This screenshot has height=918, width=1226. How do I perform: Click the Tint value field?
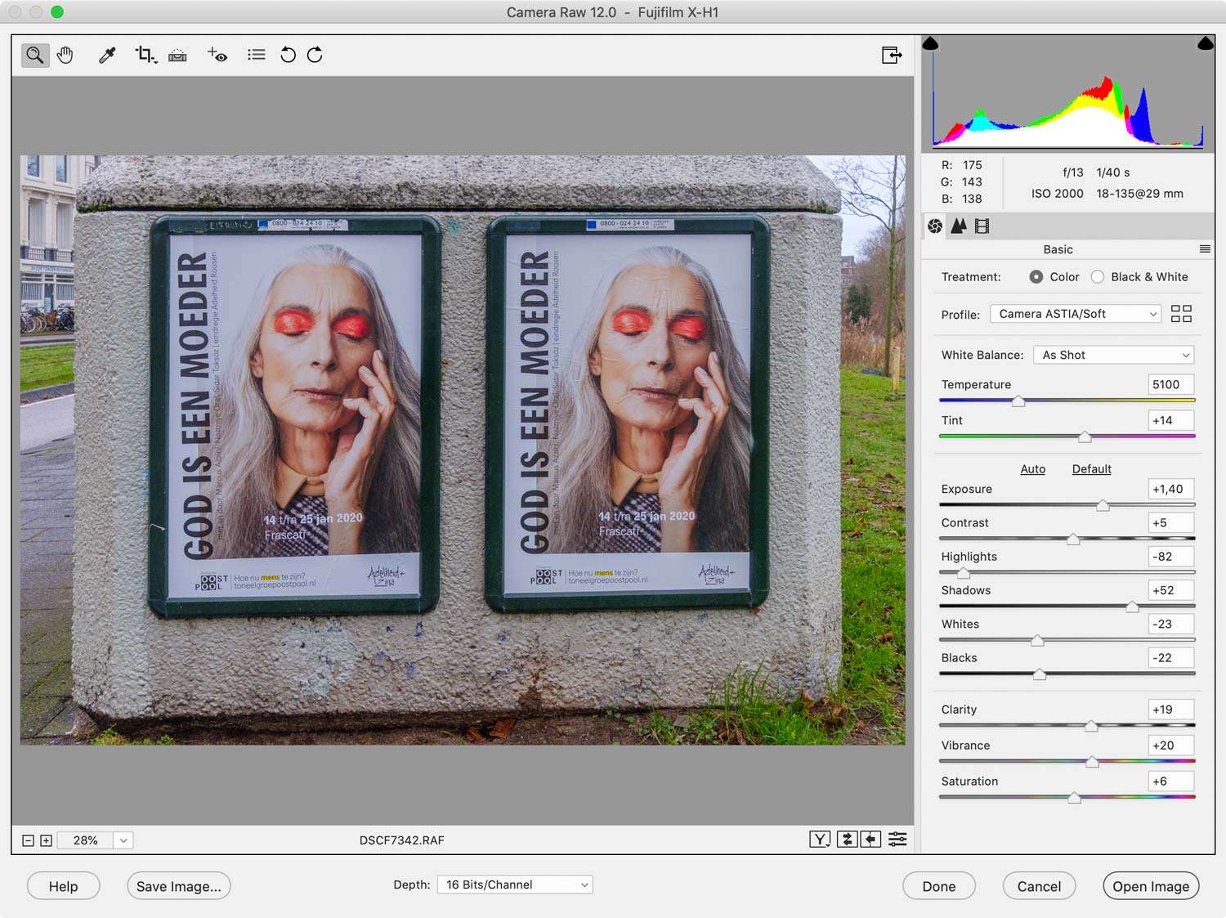tap(1170, 420)
